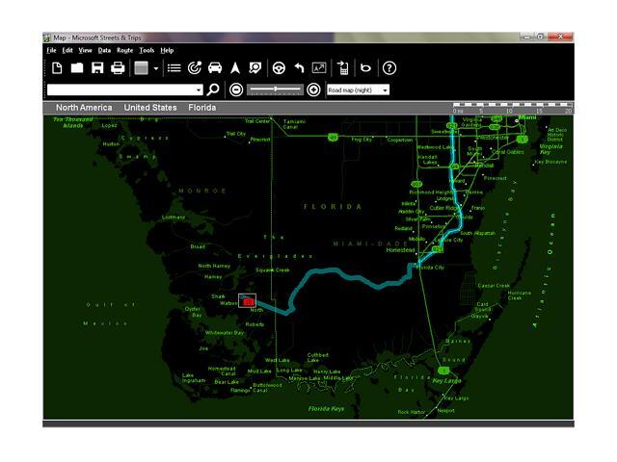Screen dimensions: 617x462
Task: Click the zoom level slider
Action: pyautogui.click(x=275, y=90)
